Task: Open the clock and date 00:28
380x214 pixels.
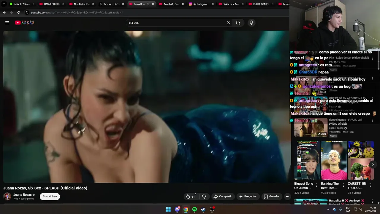Action: 371,209
